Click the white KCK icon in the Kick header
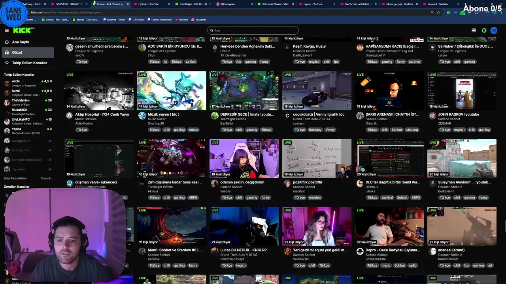Viewport: 506px width, 284px height. click(x=474, y=30)
